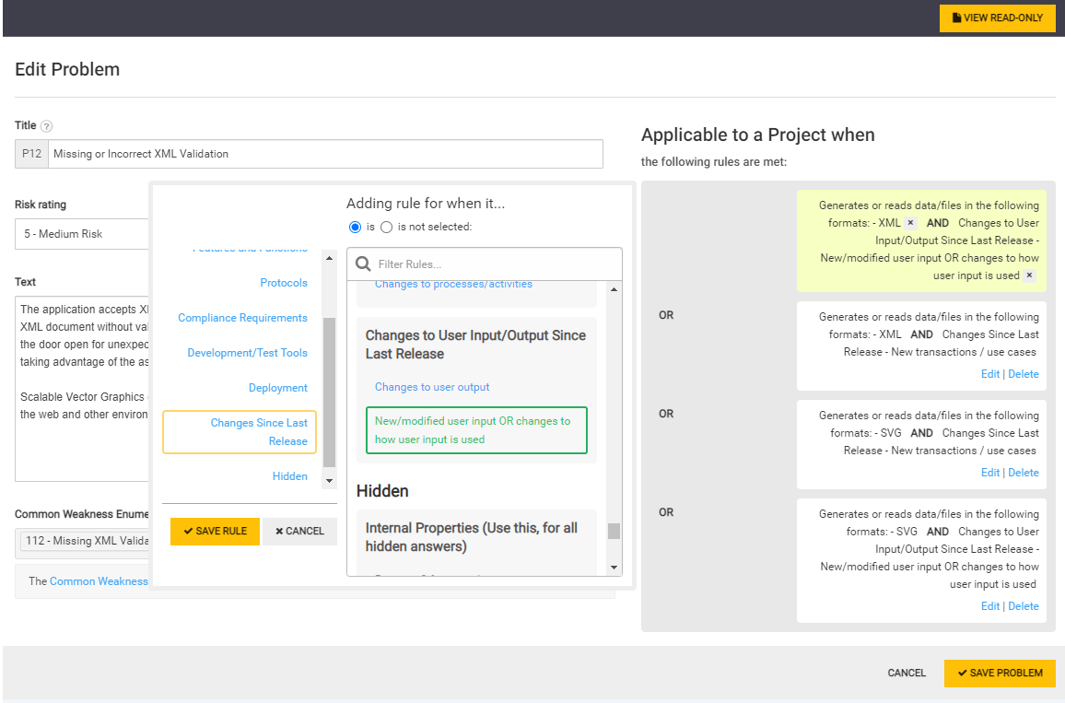Click the magnifier icon in Filter Rules
The image size is (1065, 703).
pos(363,264)
